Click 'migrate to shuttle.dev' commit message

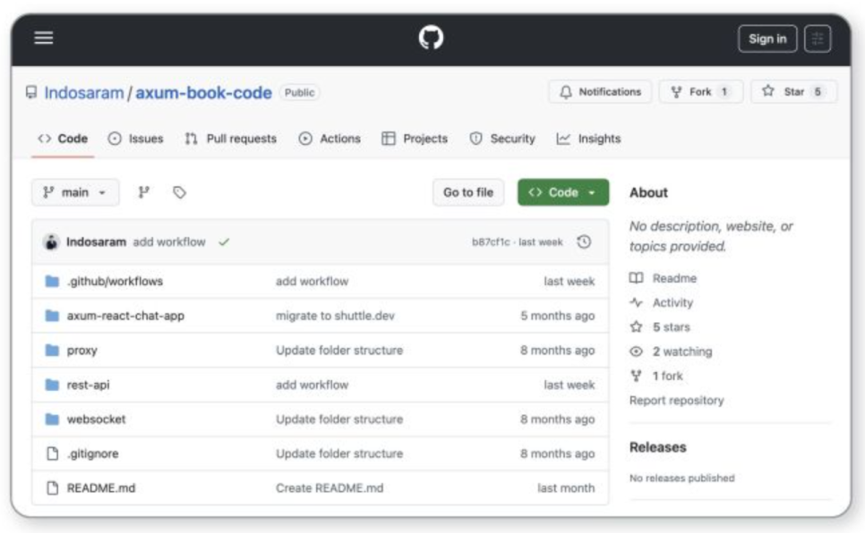(x=336, y=316)
